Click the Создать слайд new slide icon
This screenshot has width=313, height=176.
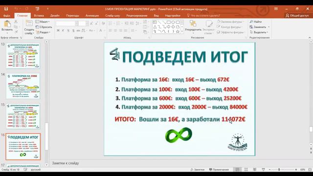29,23
